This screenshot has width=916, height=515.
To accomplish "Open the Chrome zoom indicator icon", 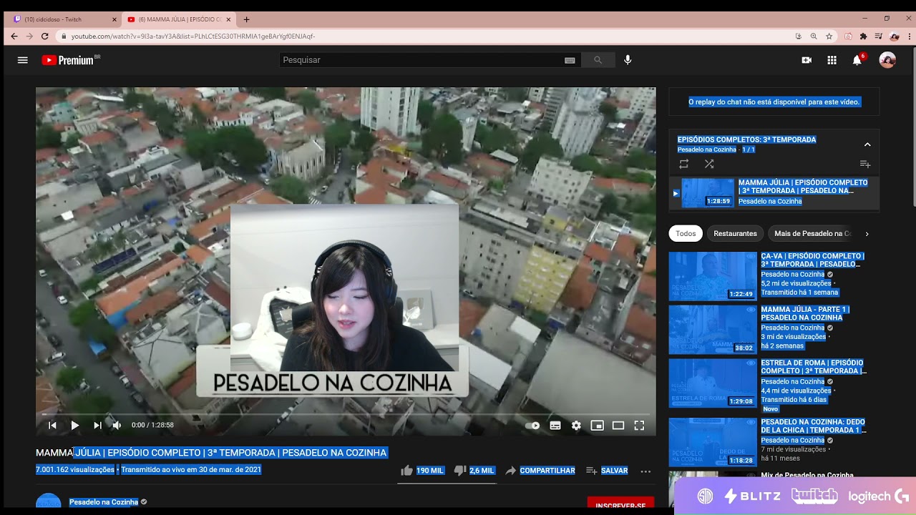I will (x=814, y=36).
